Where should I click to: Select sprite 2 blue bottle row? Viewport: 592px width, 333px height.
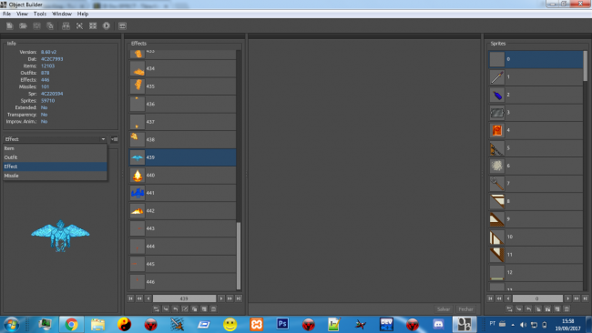[x=536, y=95]
